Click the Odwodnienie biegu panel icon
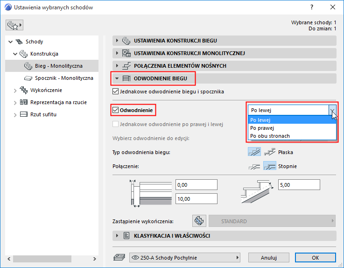This screenshot has width=344, height=268. (126, 78)
